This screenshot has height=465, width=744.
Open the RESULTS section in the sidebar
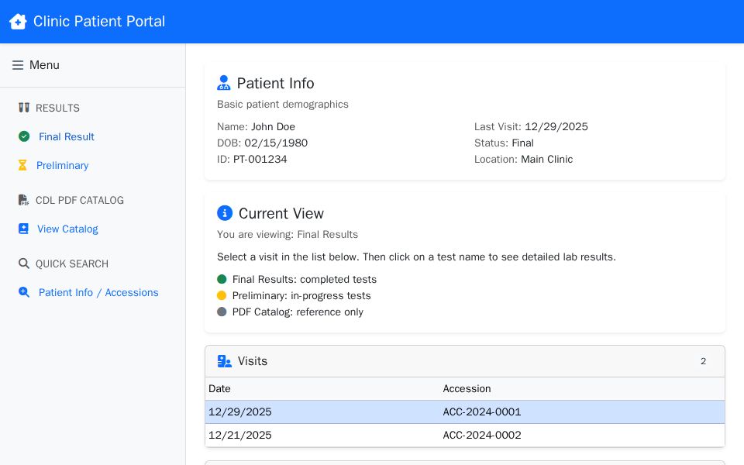[58, 108]
